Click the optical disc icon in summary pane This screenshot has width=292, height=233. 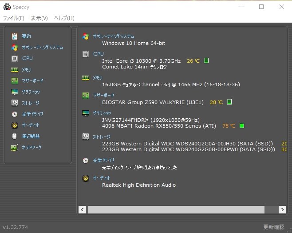86,161
